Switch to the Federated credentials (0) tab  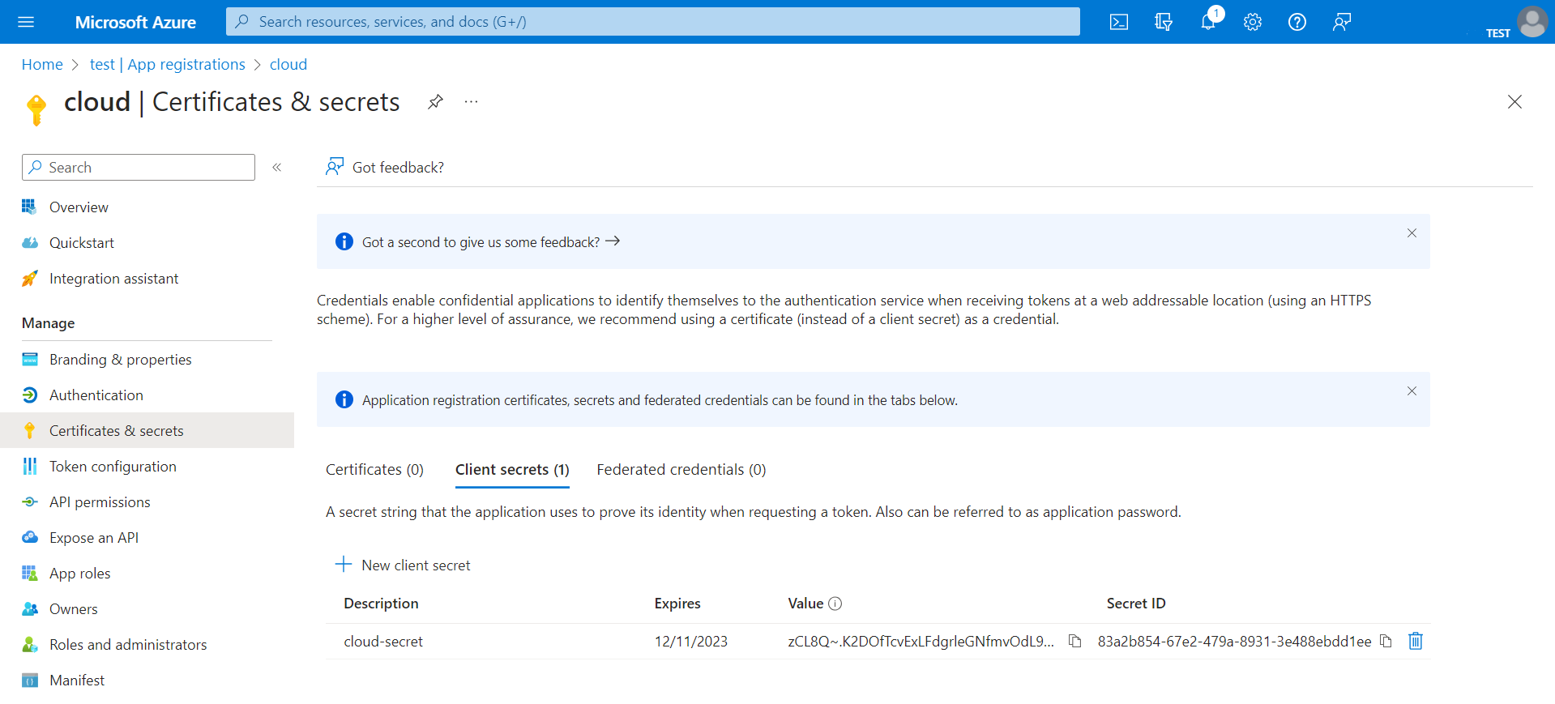681,469
